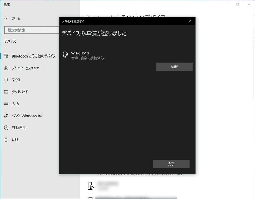Click the デバイスの準備が整いました! heading
This screenshot has width=255, height=199.
95,33
